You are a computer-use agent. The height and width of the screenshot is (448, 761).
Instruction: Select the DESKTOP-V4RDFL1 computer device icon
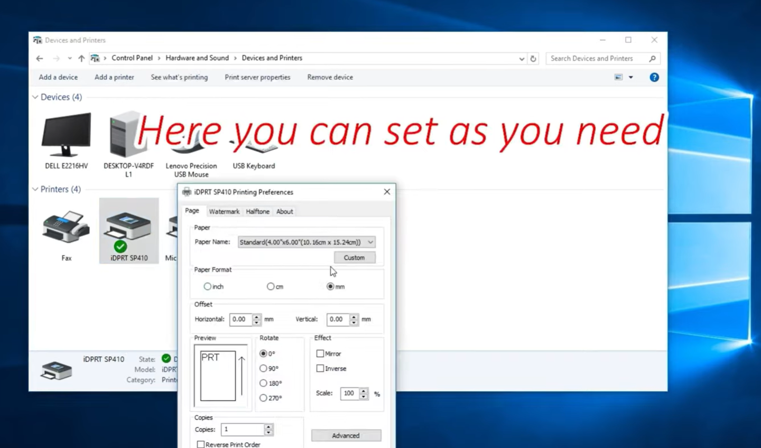point(125,135)
